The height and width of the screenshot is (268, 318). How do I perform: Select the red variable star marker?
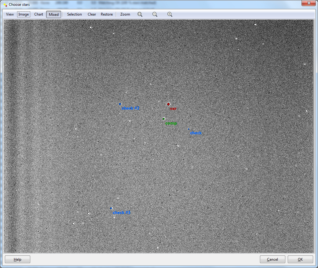pyautogui.click(x=168, y=104)
